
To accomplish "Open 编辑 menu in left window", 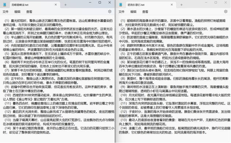I will (17, 12).
